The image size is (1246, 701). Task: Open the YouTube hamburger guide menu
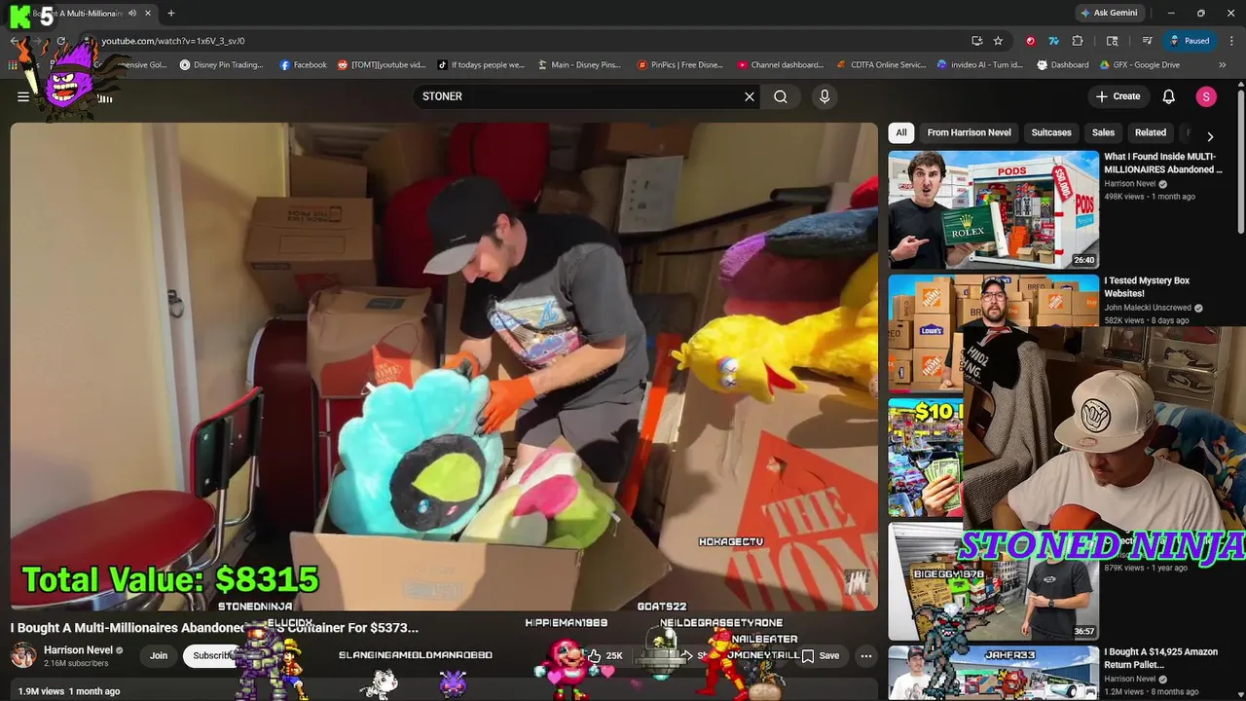pyautogui.click(x=23, y=96)
